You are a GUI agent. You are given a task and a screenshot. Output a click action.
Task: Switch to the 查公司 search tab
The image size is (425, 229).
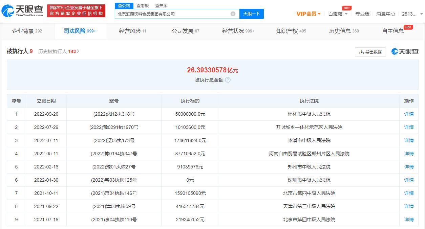coord(124,5)
